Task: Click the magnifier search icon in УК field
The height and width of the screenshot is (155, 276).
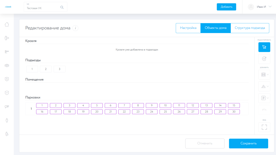Action: (62, 7)
